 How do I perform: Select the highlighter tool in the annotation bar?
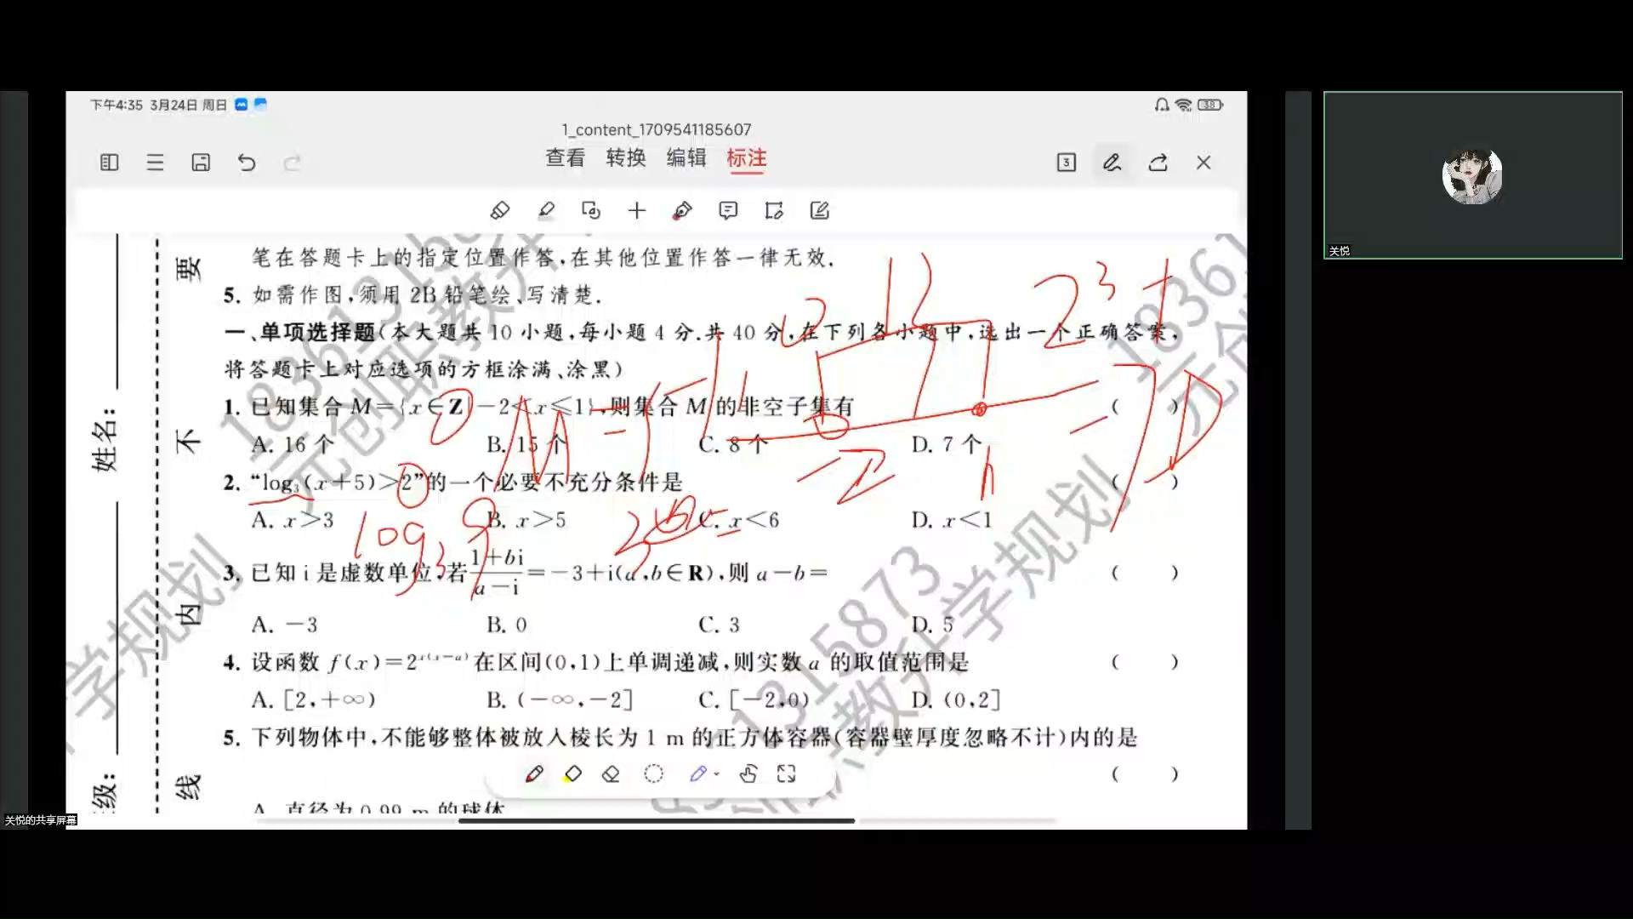click(x=500, y=210)
